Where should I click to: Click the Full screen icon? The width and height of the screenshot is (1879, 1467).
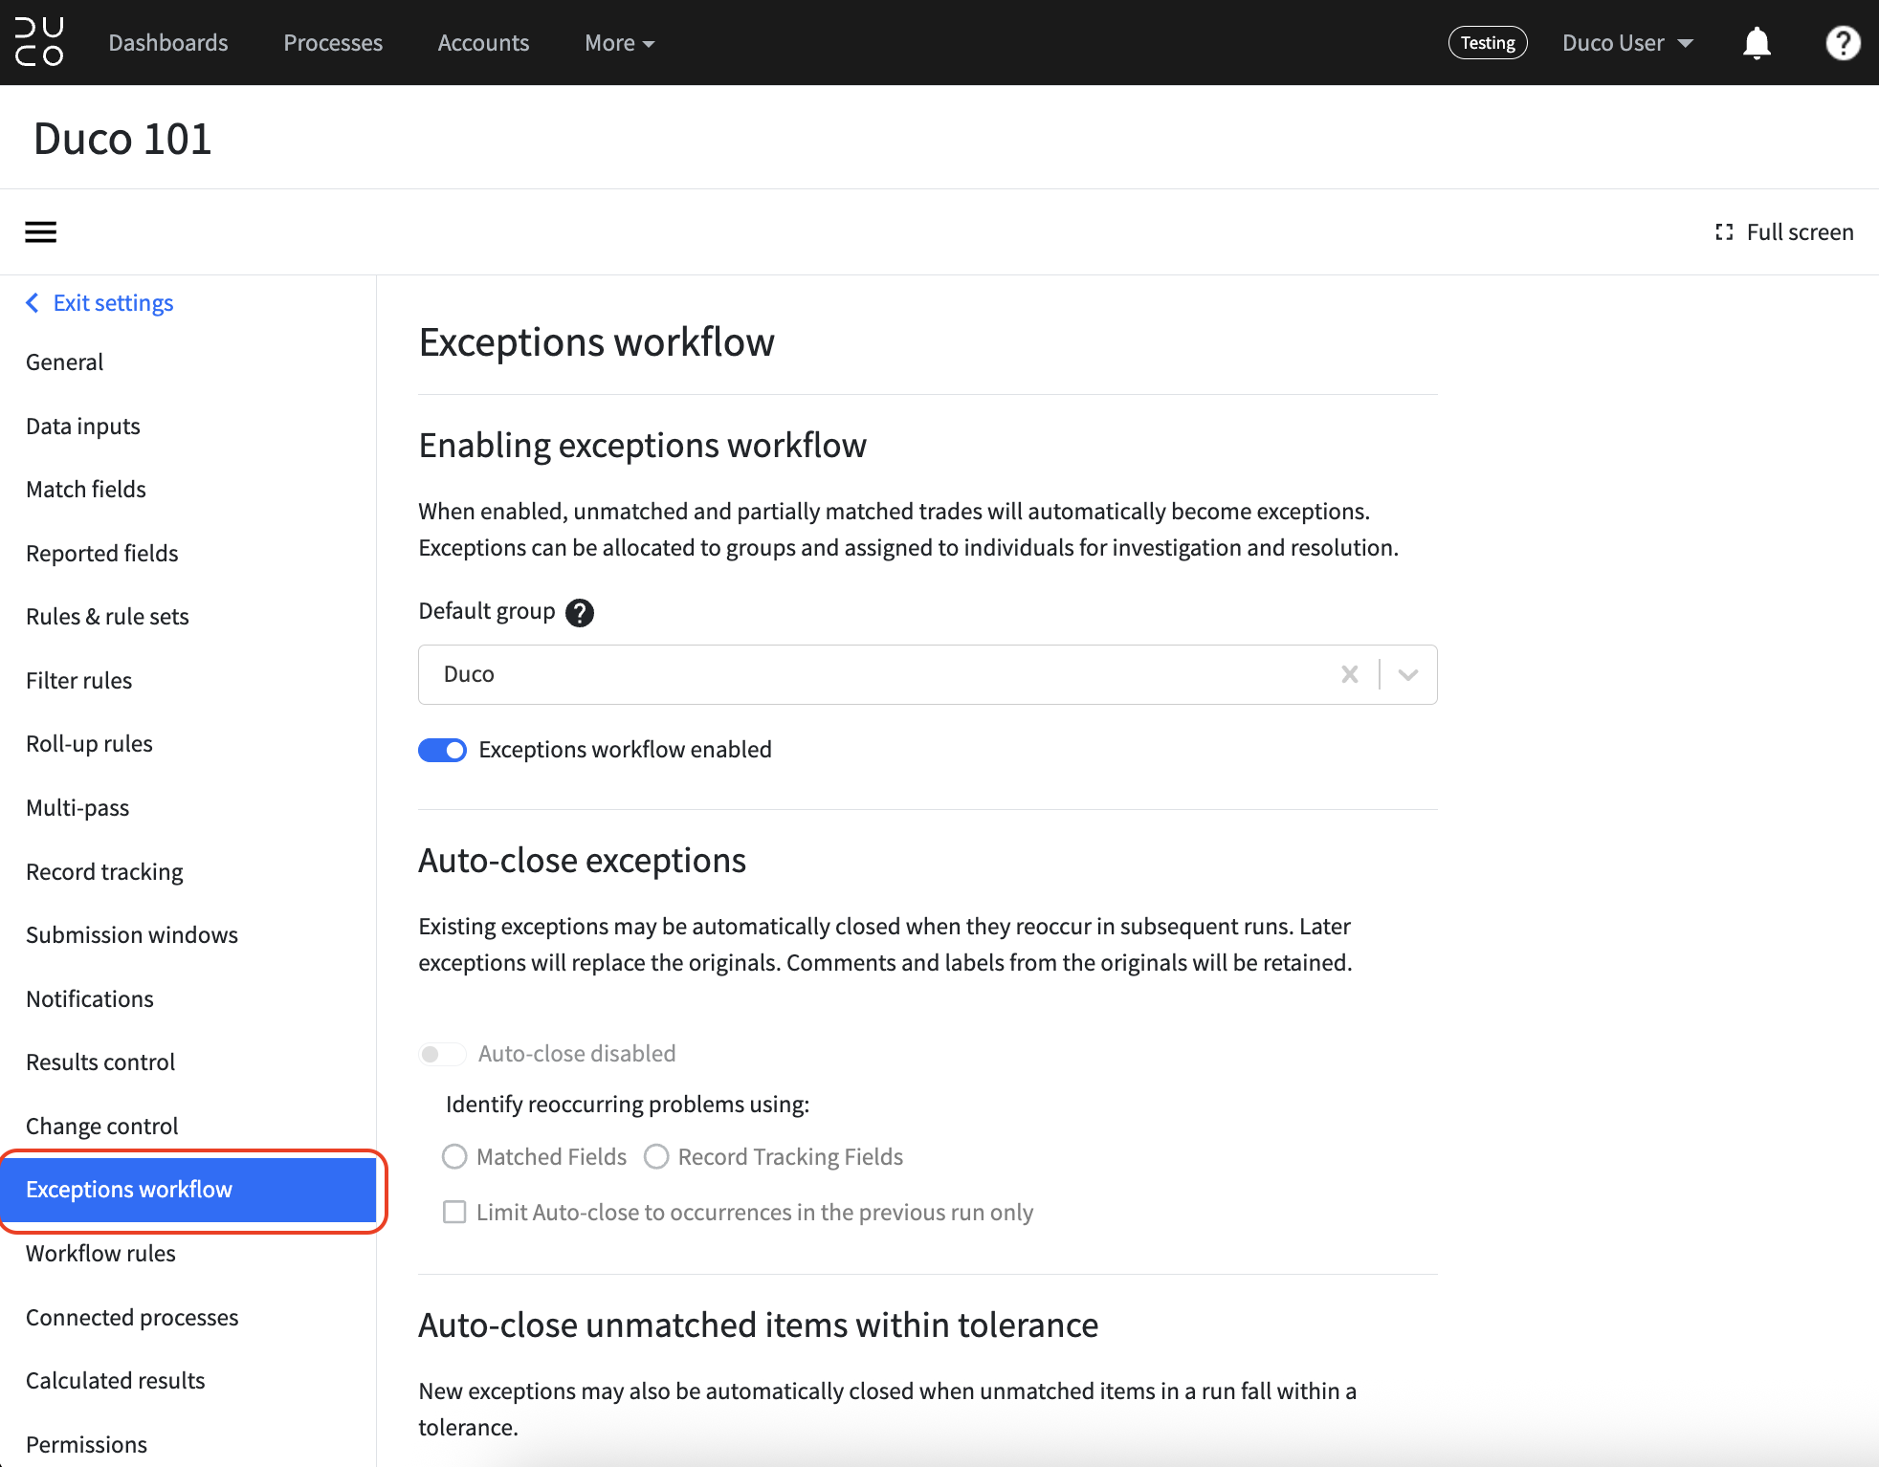click(x=1724, y=232)
